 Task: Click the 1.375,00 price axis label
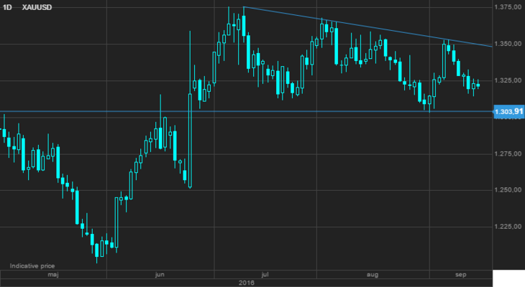[508, 7]
